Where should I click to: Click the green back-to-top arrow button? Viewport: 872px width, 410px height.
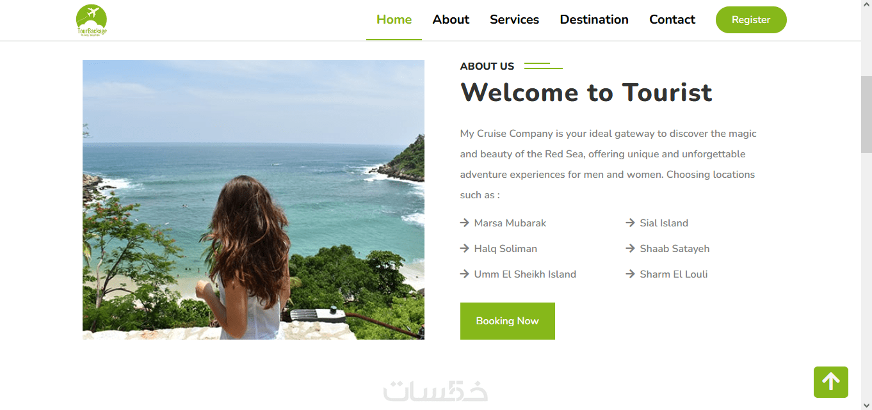point(831,382)
